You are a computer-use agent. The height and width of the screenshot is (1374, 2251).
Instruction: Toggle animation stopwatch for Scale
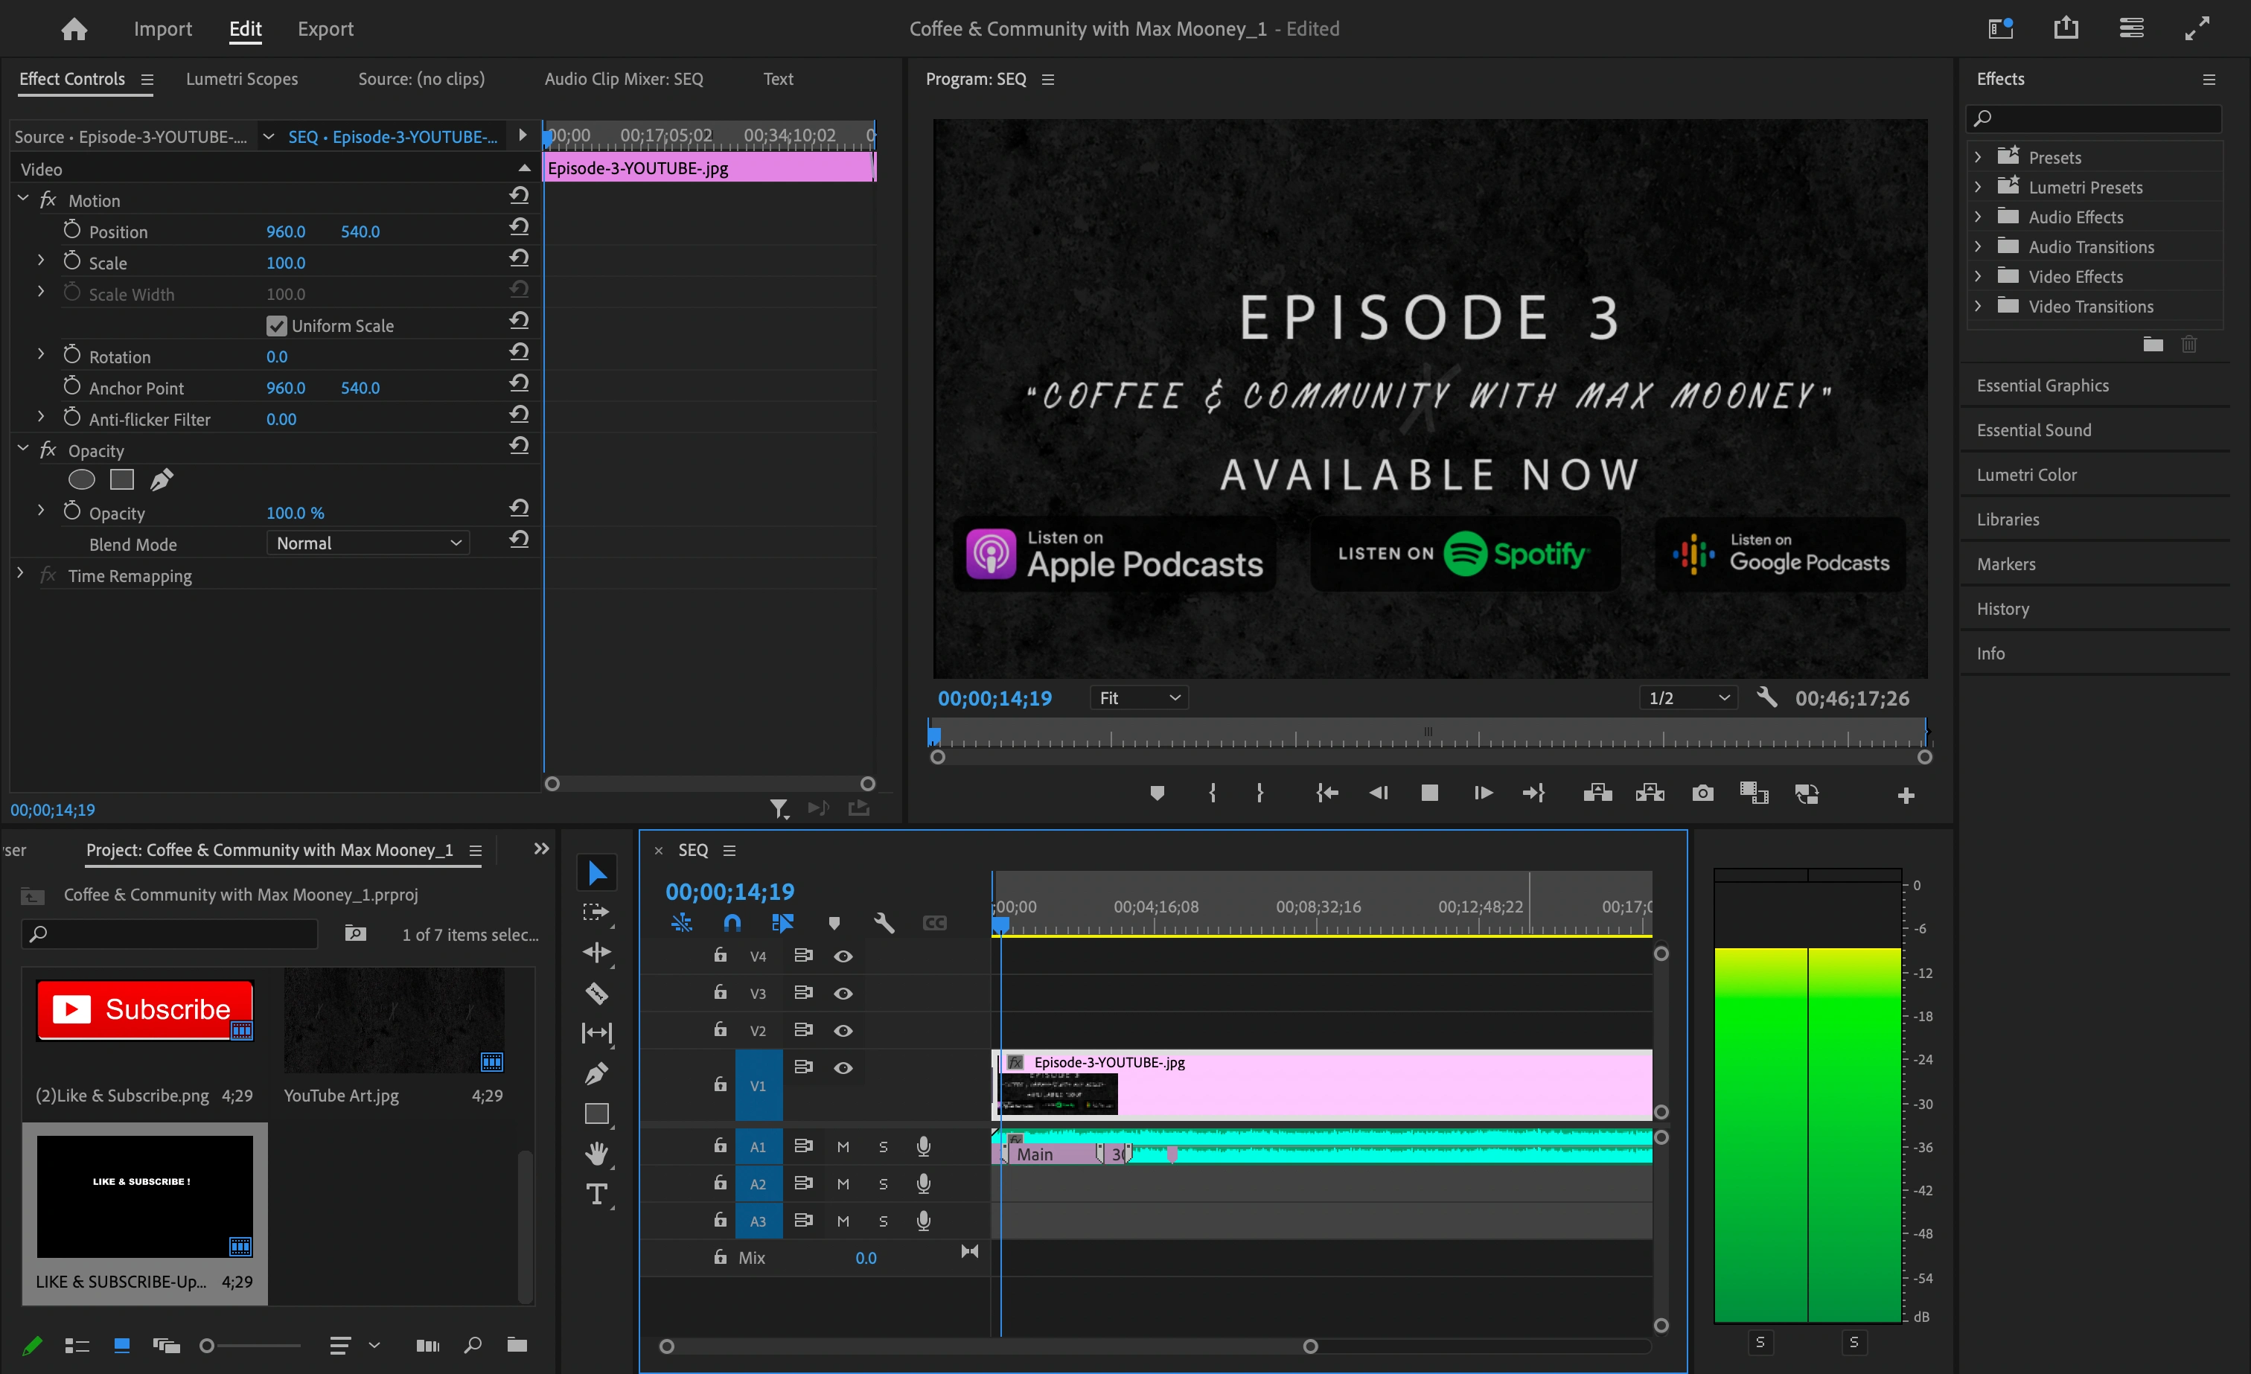coord(72,262)
